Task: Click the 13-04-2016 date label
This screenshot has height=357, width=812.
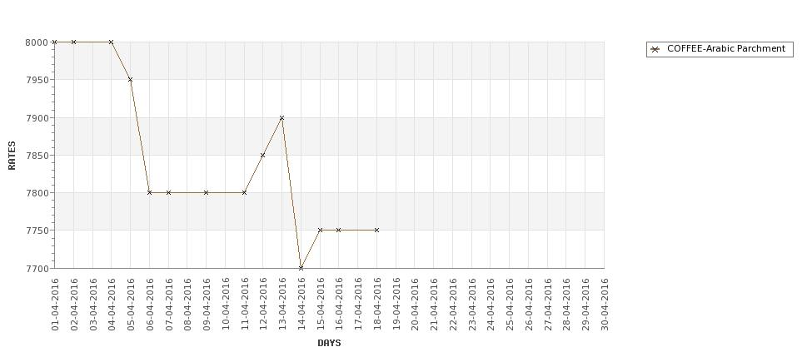Action: click(282, 305)
